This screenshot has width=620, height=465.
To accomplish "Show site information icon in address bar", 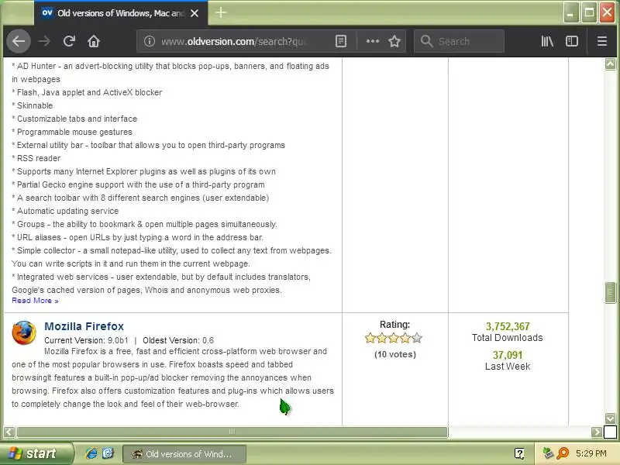I will pyautogui.click(x=149, y=41).
